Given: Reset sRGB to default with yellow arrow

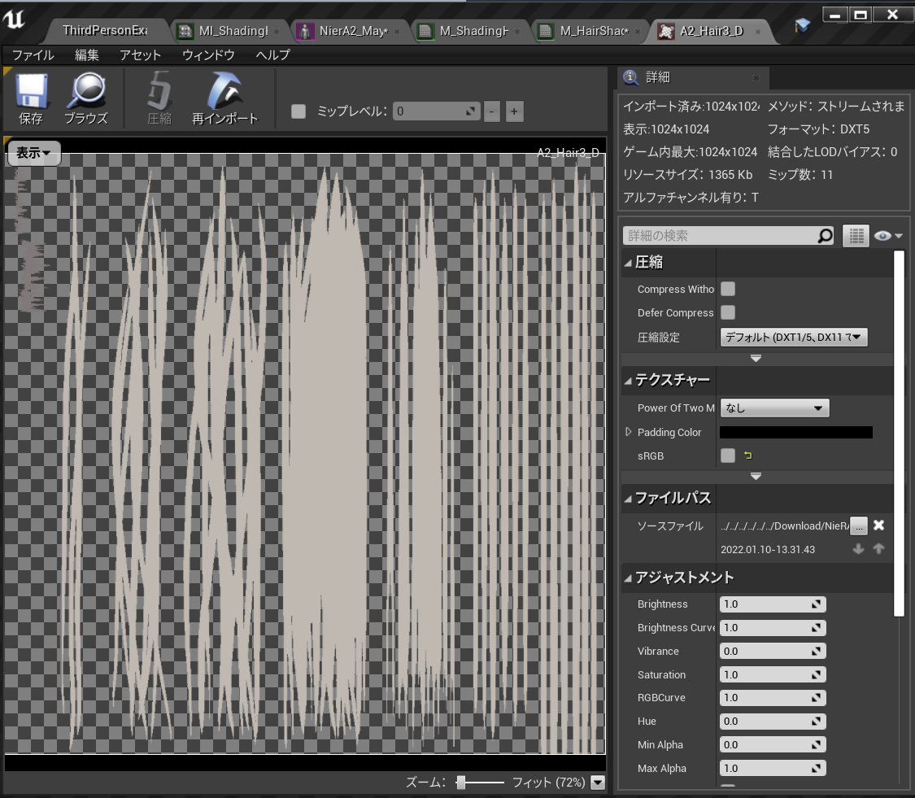Looking at the screenshot, I should [x=748, y=456].
